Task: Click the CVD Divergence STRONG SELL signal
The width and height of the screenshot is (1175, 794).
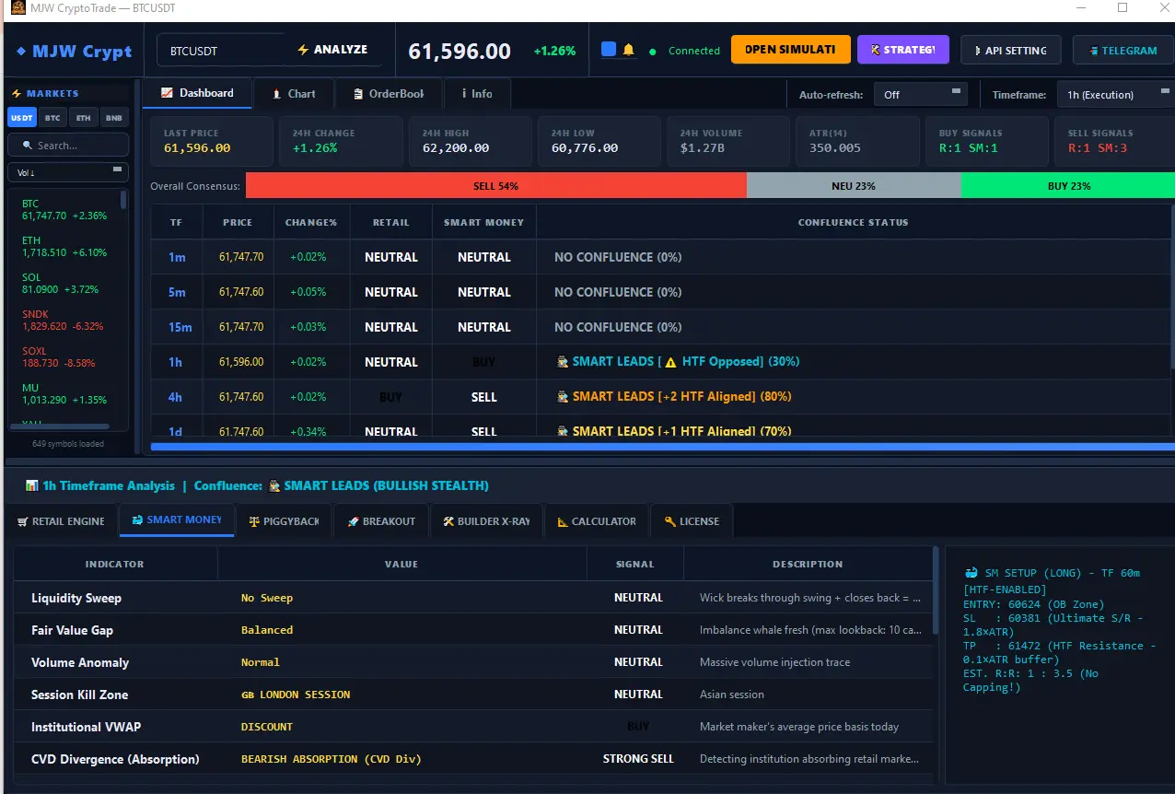Action: coord(638,759)
